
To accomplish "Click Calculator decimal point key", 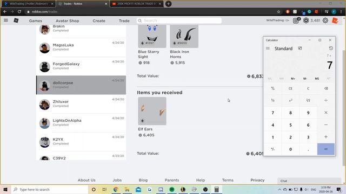I will click(x=308, y=149).
